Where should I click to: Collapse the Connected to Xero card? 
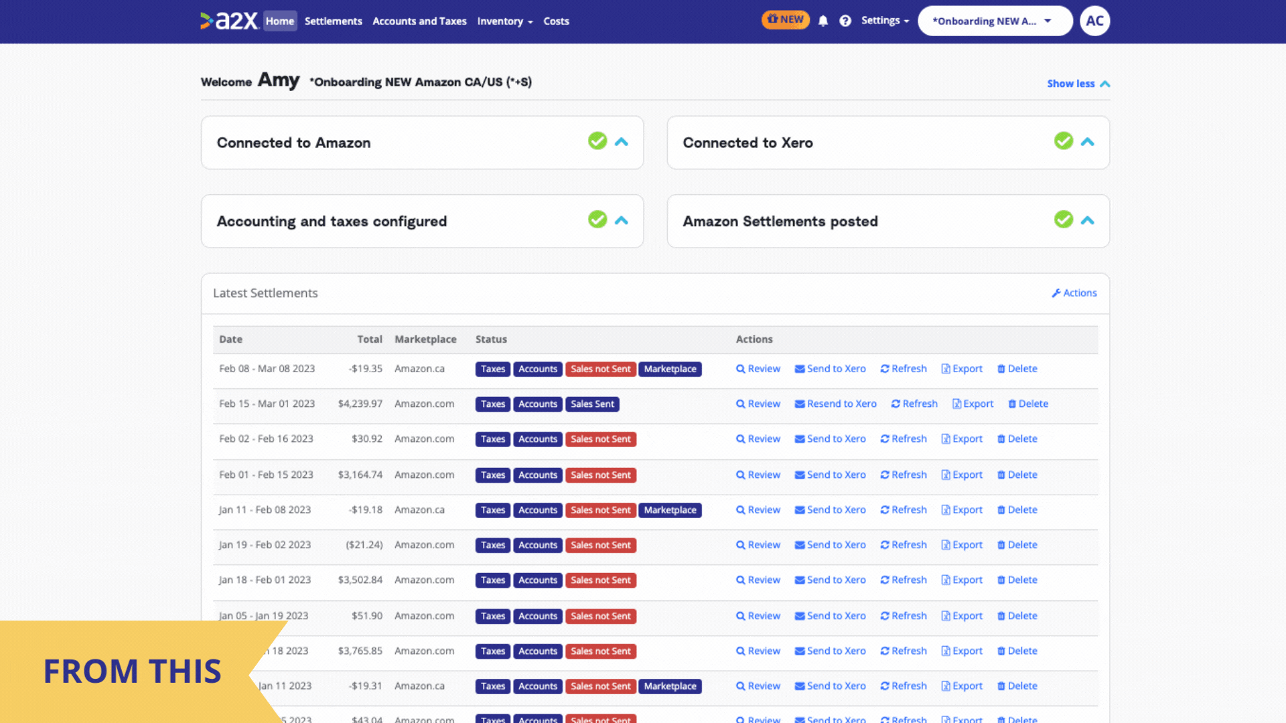point(1088,142)
